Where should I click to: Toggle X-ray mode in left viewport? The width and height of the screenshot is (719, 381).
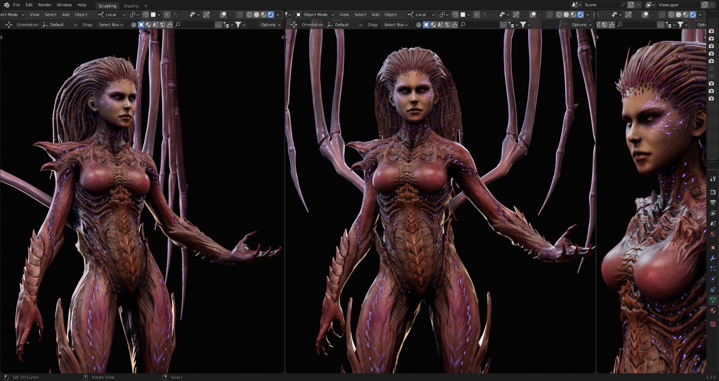point(240,15)
